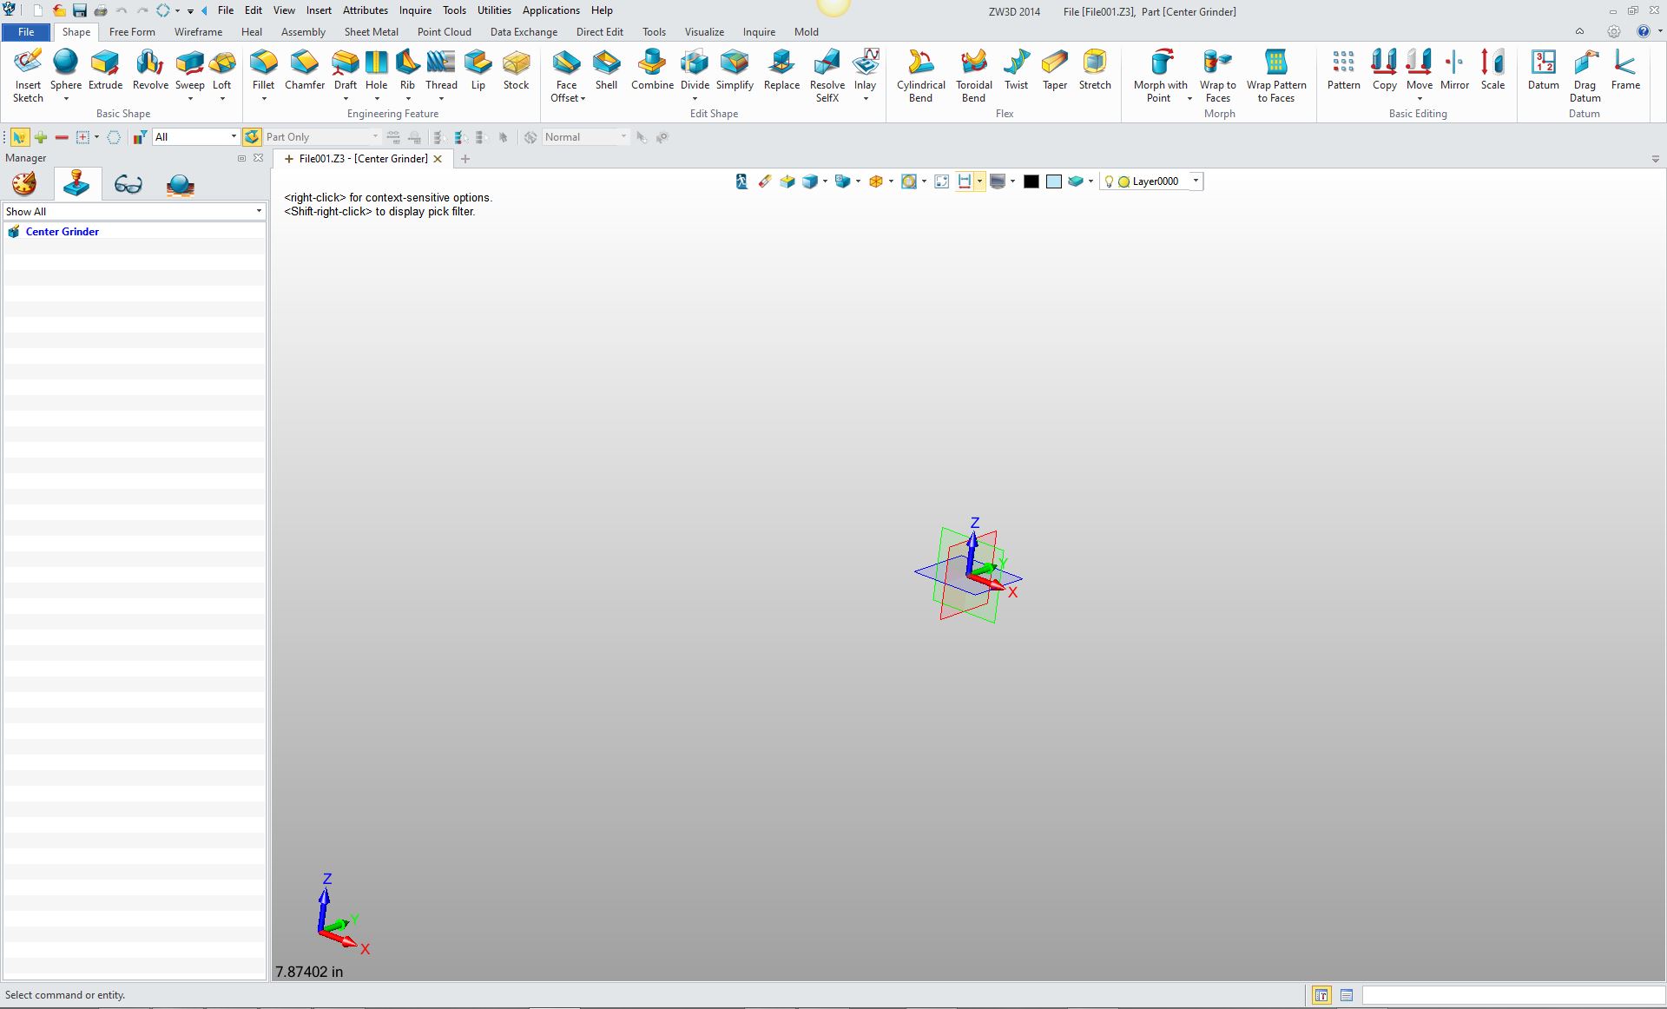Select Center Grinder in the tree

pos(62,232)
